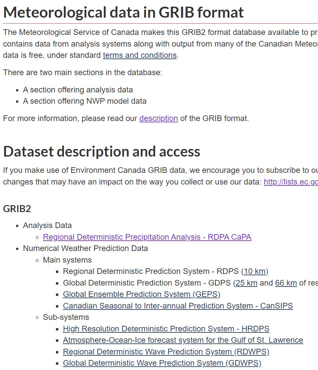Viewport: 318px width, 370px height.
Task: Open Global Deterministic Wave Prediction System (GDWPS)
Action: coord(162,363)
